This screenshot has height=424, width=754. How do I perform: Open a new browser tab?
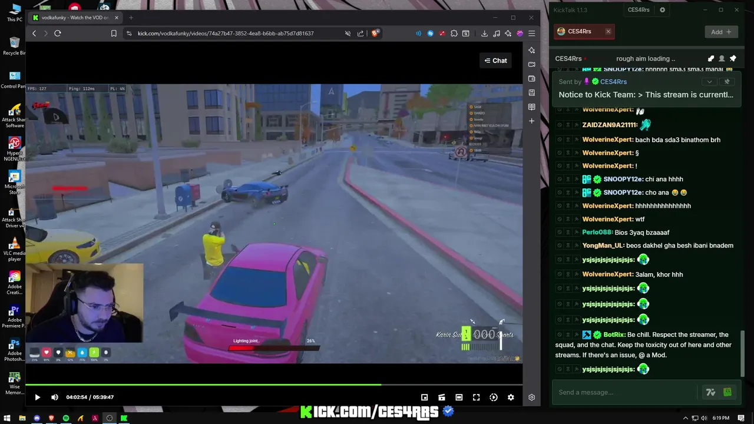tap(131, 18)
